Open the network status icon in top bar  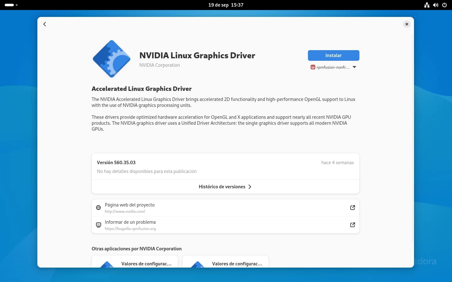pyautogui.click(x=427, y=5)
